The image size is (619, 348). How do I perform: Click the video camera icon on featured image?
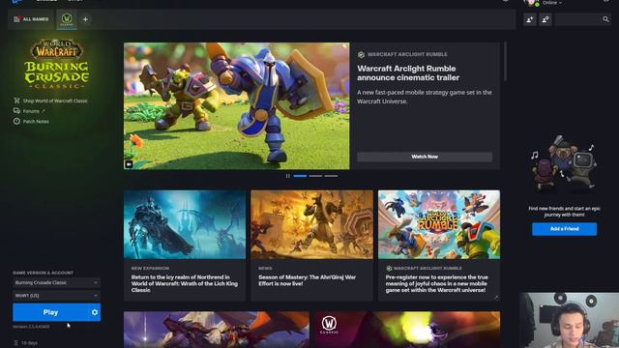click(x=129, y=164)
